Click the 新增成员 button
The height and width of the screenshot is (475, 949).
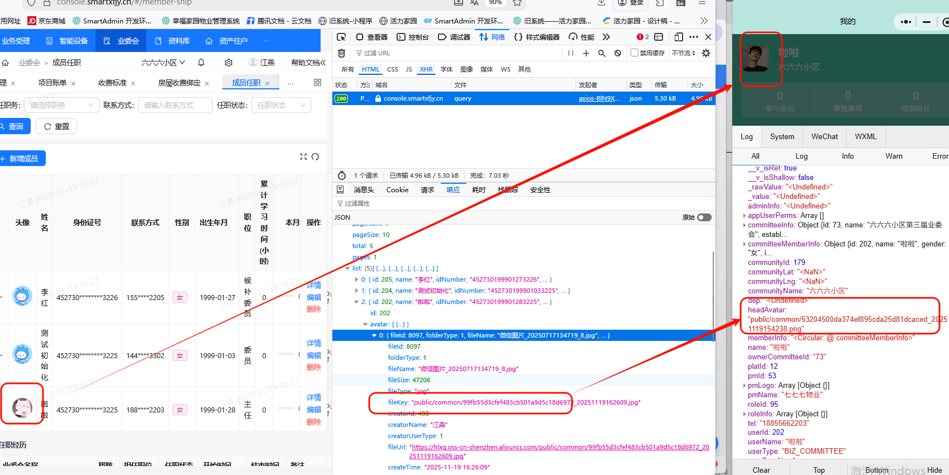23,159
